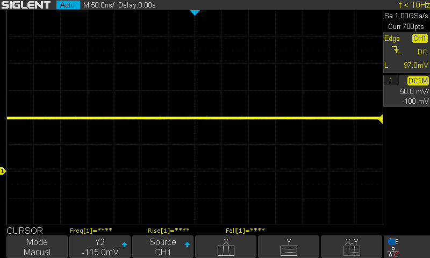Toggle cursor Mode Manual setting
The height and width of the screenshot is (258, 430).
pos(37,247)
